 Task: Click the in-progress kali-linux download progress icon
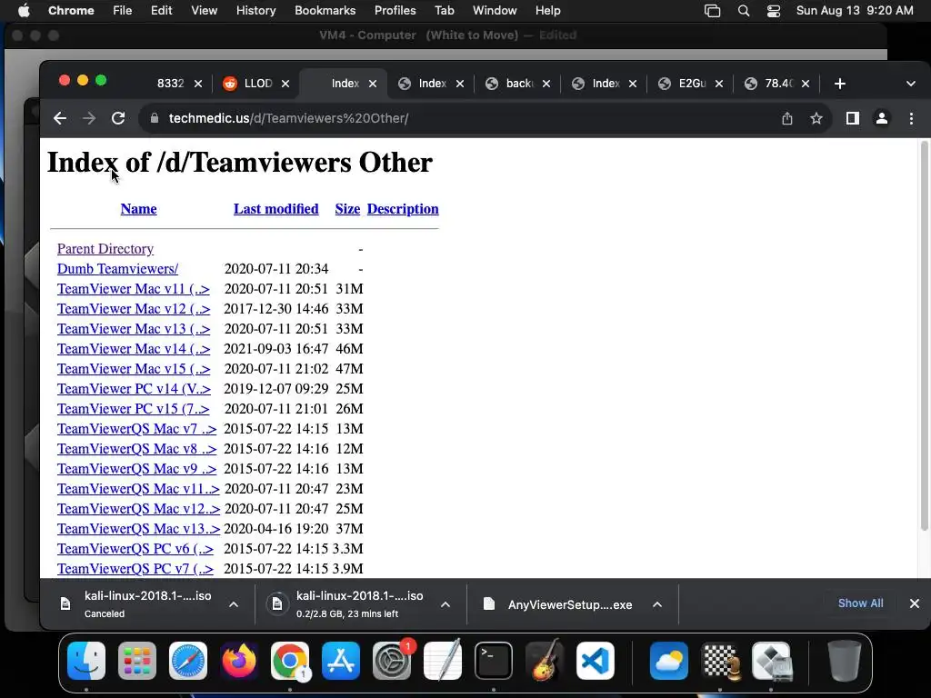(276, 604)
